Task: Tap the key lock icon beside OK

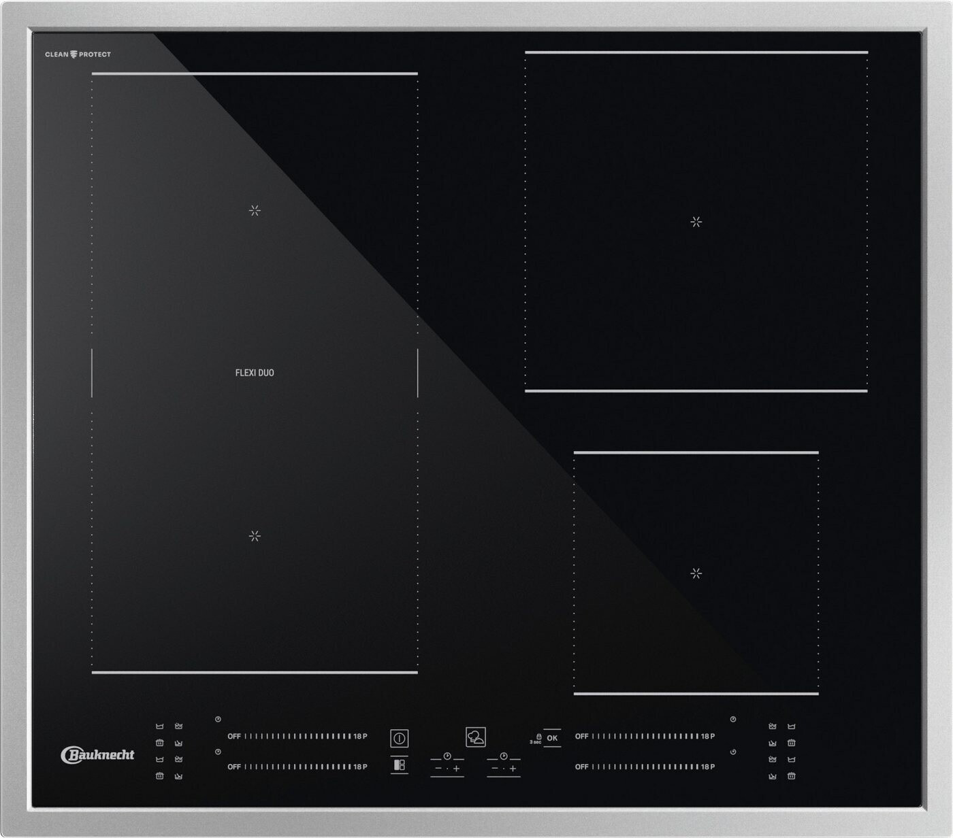Action: coord(538,737)
